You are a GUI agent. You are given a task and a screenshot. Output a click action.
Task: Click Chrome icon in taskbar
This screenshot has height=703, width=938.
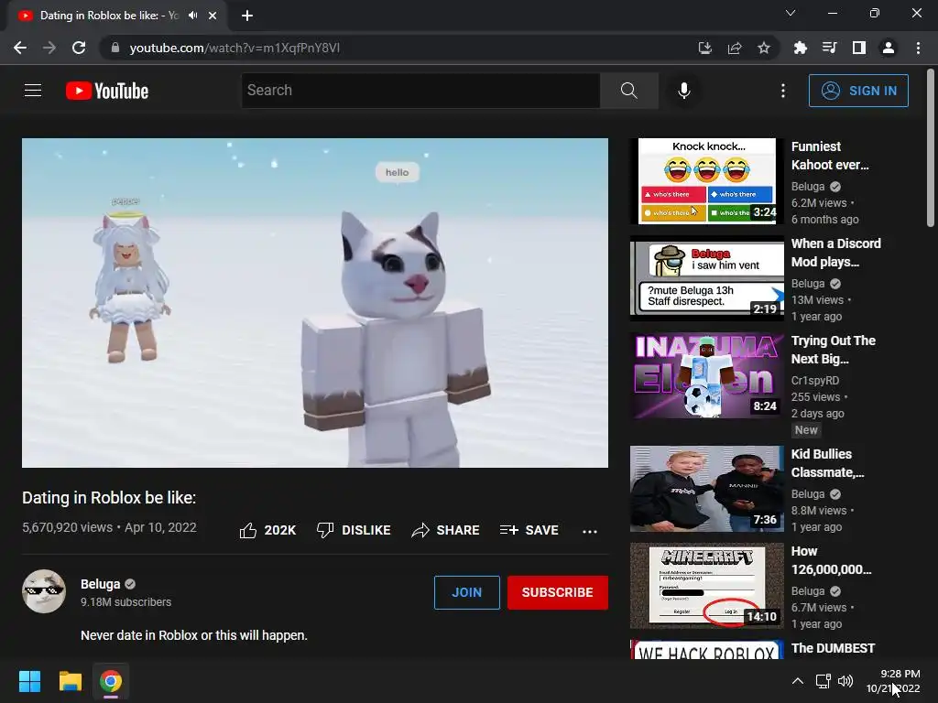click(x=111, y=681)
